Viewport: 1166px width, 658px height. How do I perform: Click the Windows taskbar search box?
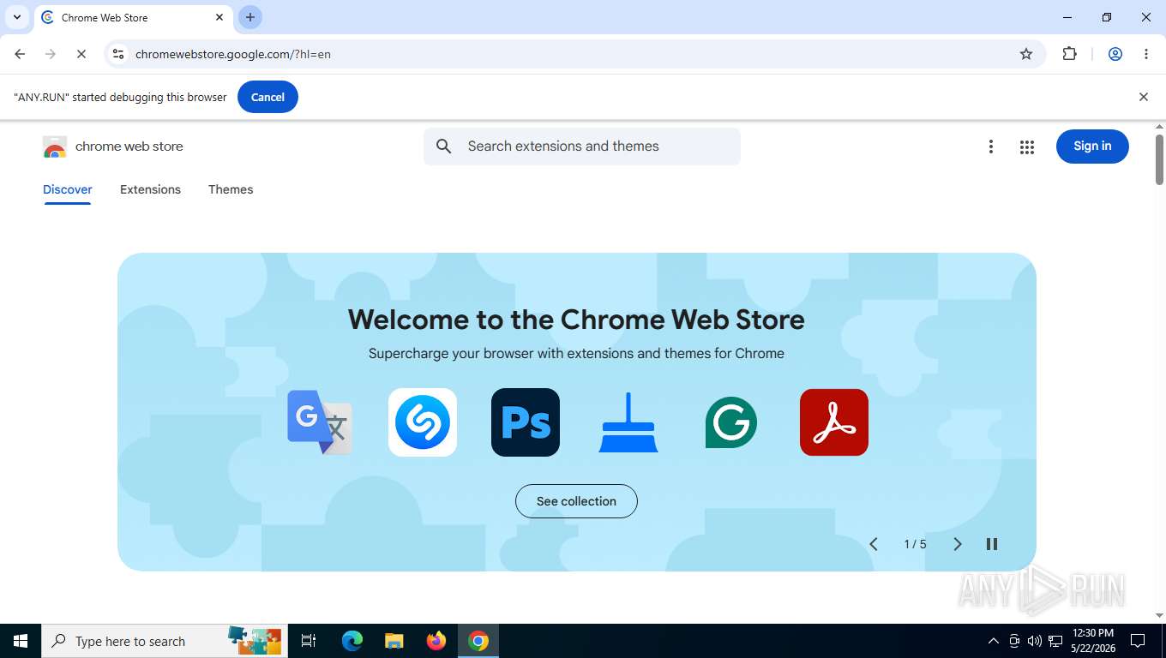(165, 641)
